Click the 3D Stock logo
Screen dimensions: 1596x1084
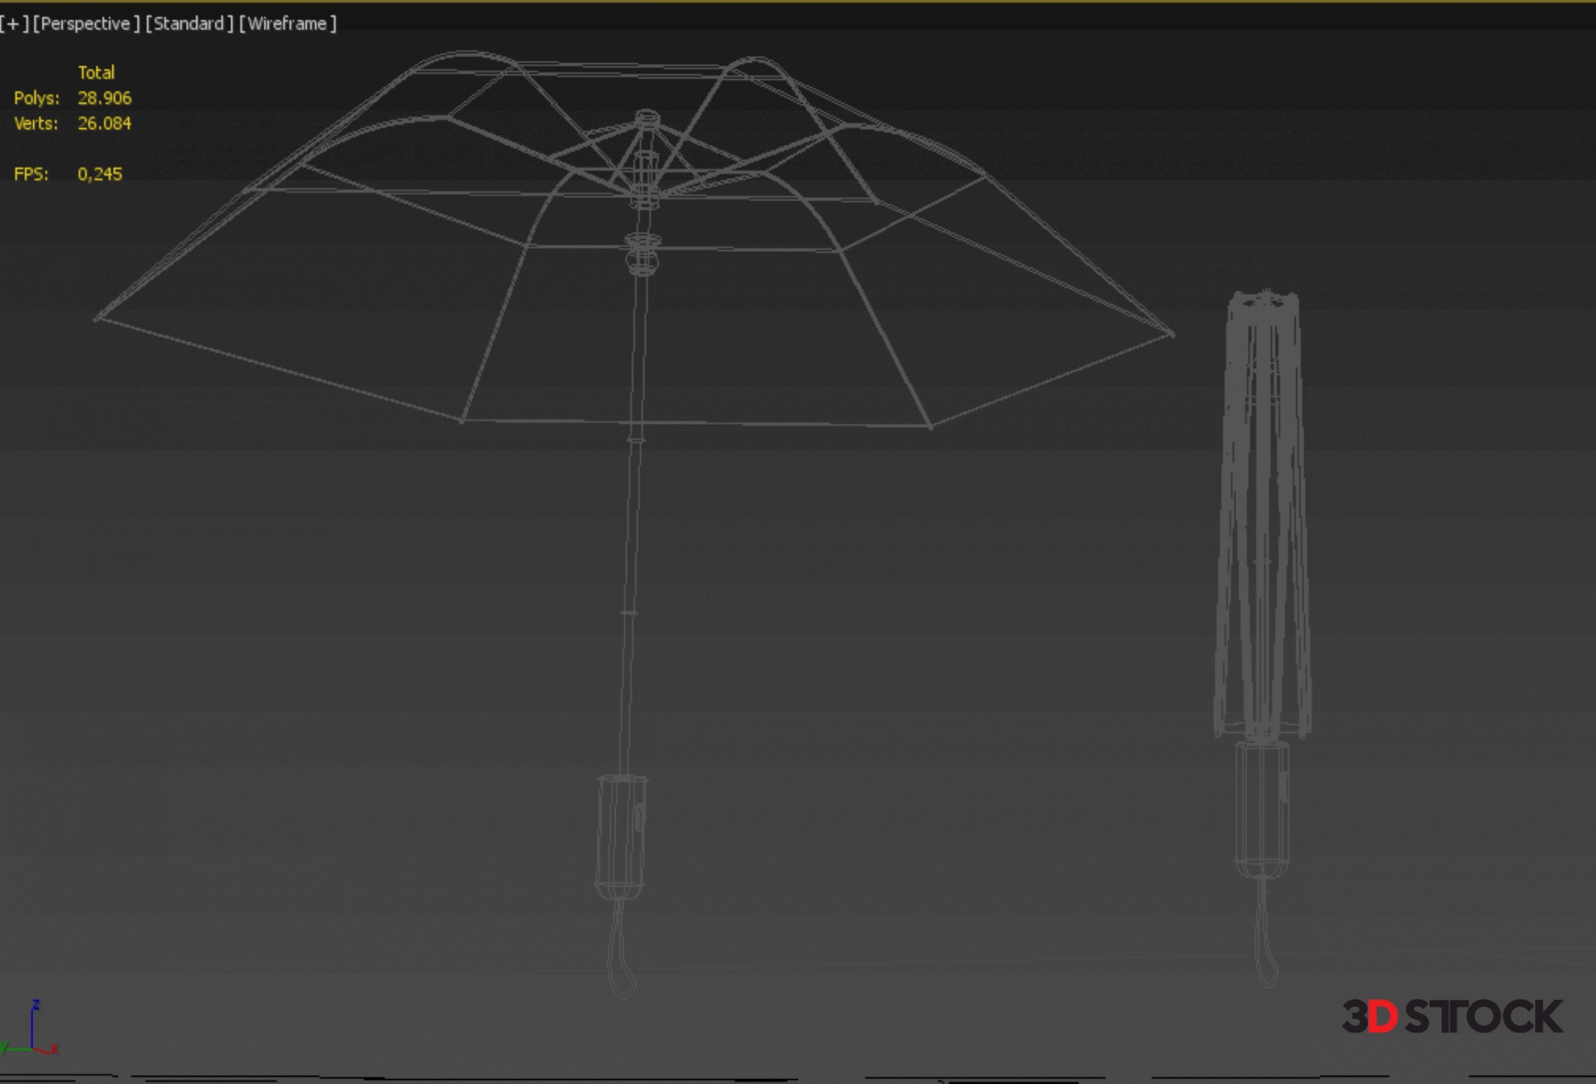[x=1451, y=1017]
